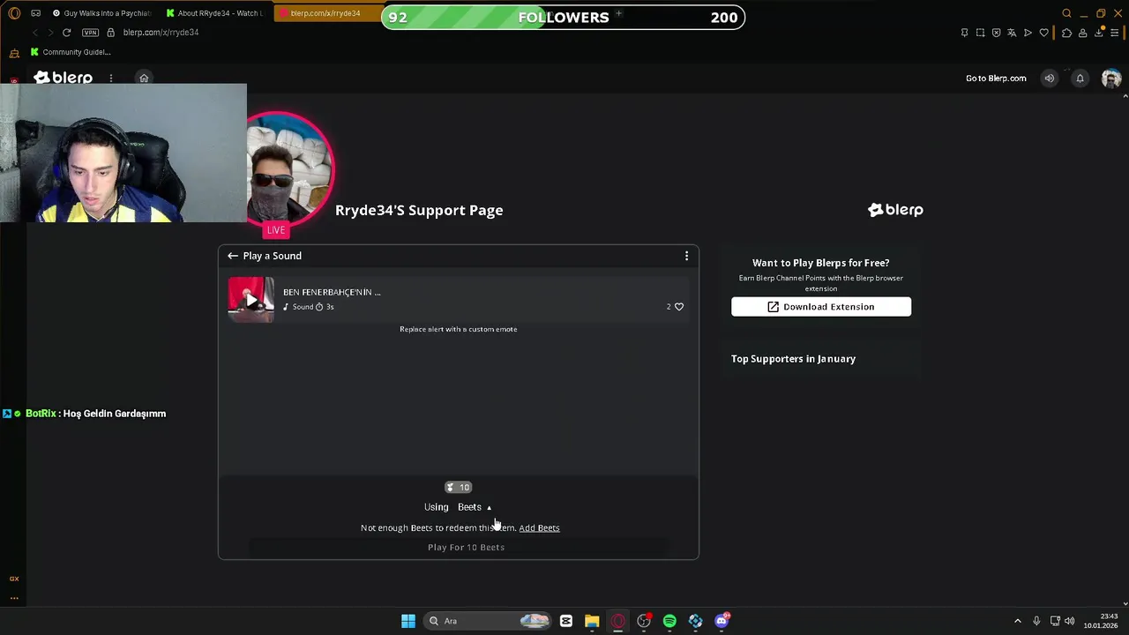The width and height of the screenshot is (1129, 635).
Task: Open the browser search magnifier icon
Action: [x=1066, y=13]
